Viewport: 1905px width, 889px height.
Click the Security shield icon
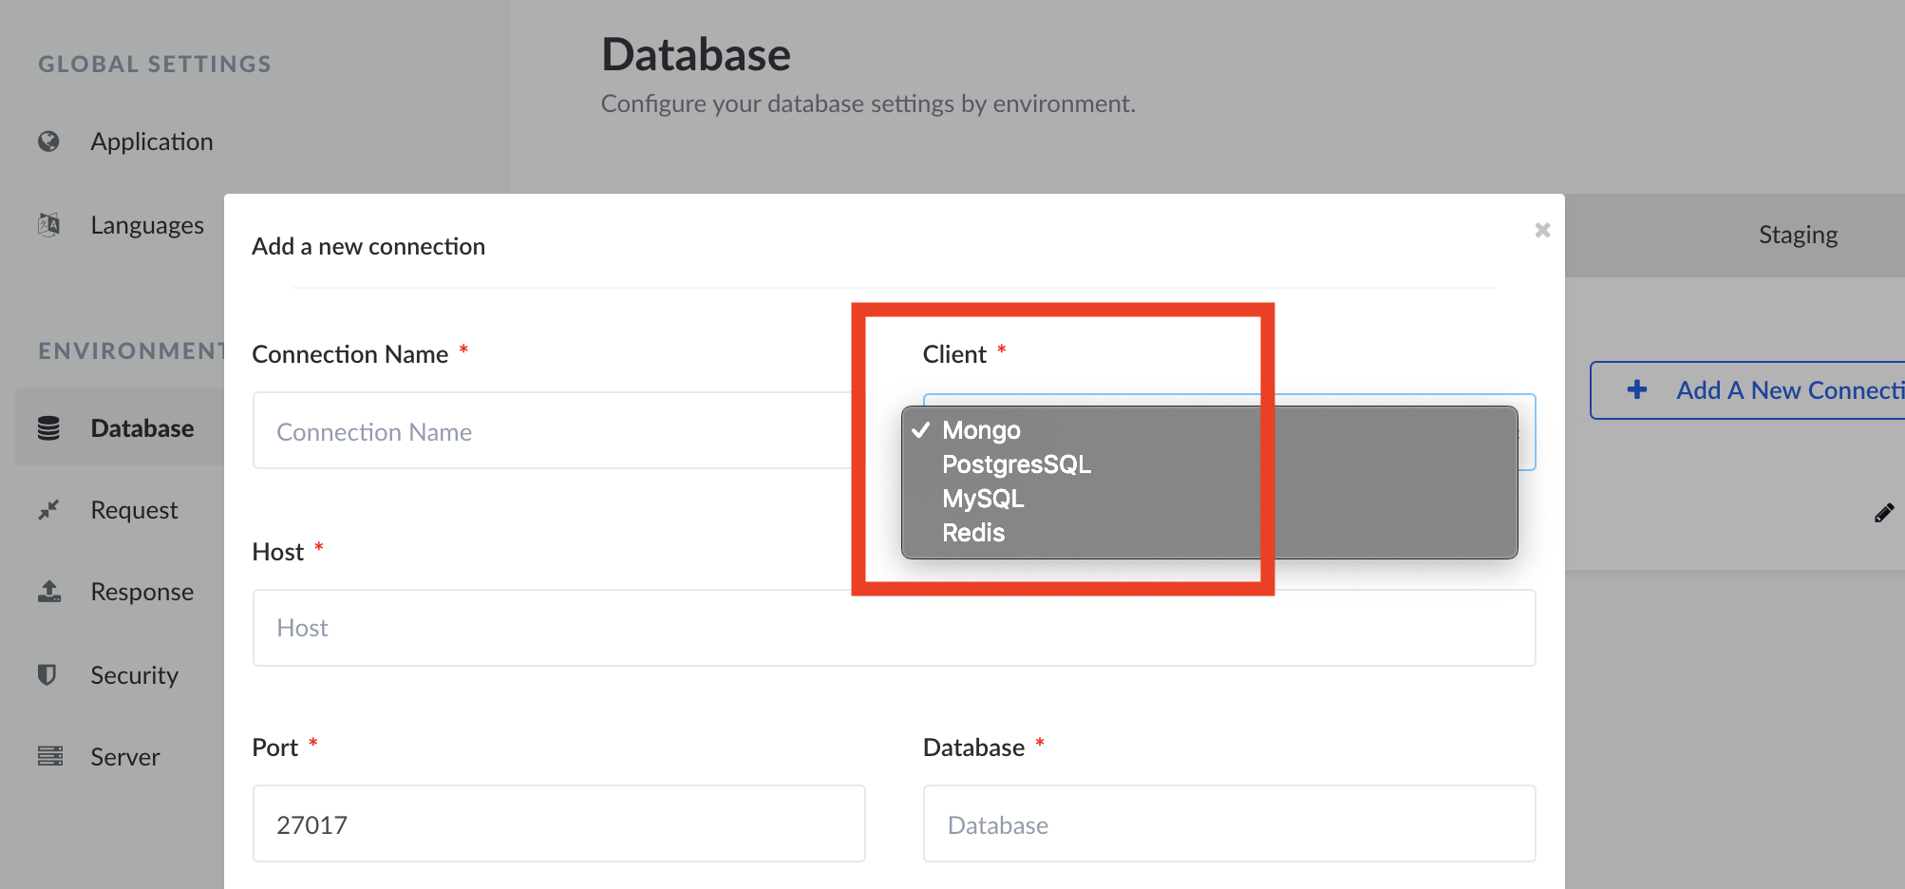point(47,674)
